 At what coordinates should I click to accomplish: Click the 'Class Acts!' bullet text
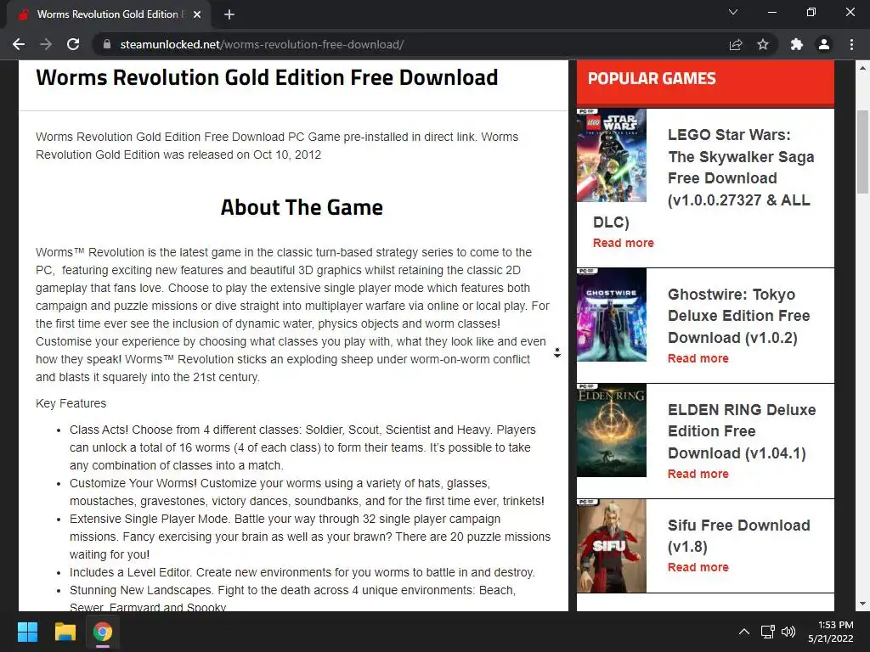coord(303,447)
